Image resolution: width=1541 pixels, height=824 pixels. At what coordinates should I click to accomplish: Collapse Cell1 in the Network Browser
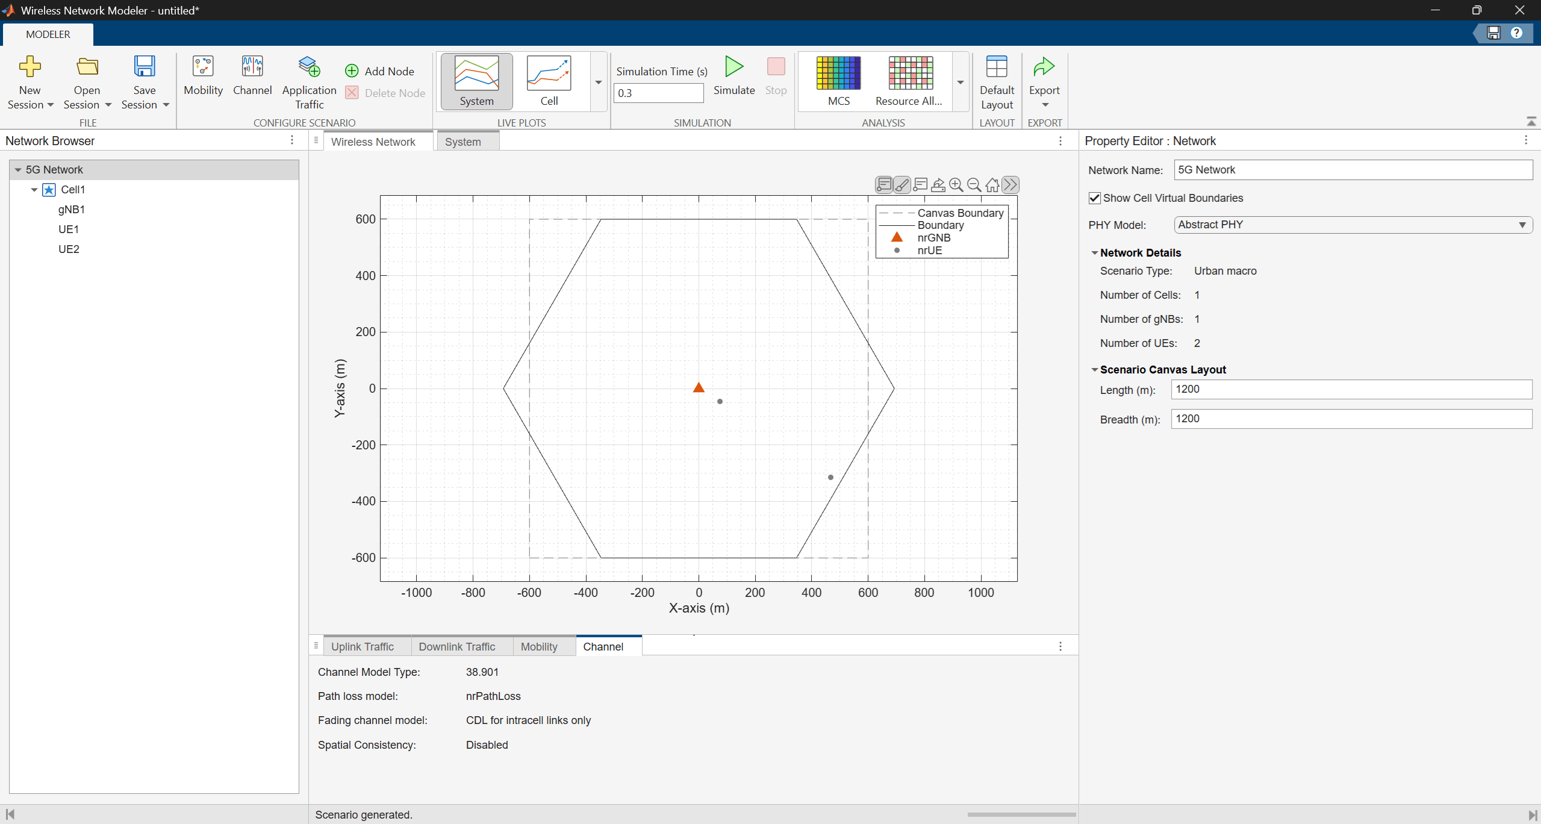pyautogui.click(x=34, y=190)
